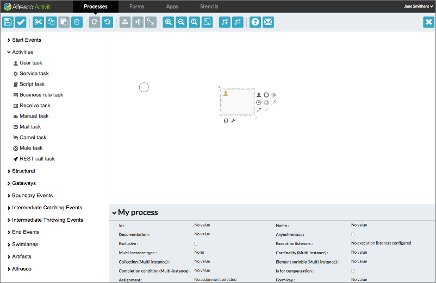436x283 pixels.
Task: Align elements vertically with the toolbar icon
Action: click(125, 22)
